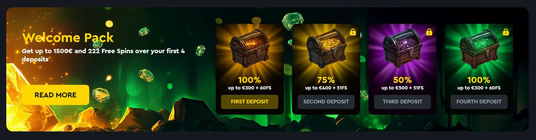Click the READ MORE button

56,95
